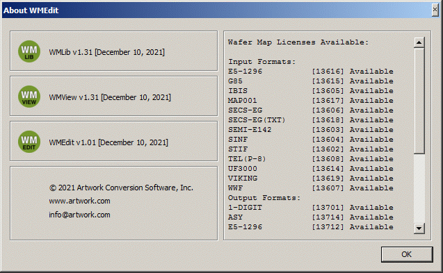Viewport: 443px width, 273px height.
Task: Click the WM VIEW green logo icon
Action: point(29,97)
